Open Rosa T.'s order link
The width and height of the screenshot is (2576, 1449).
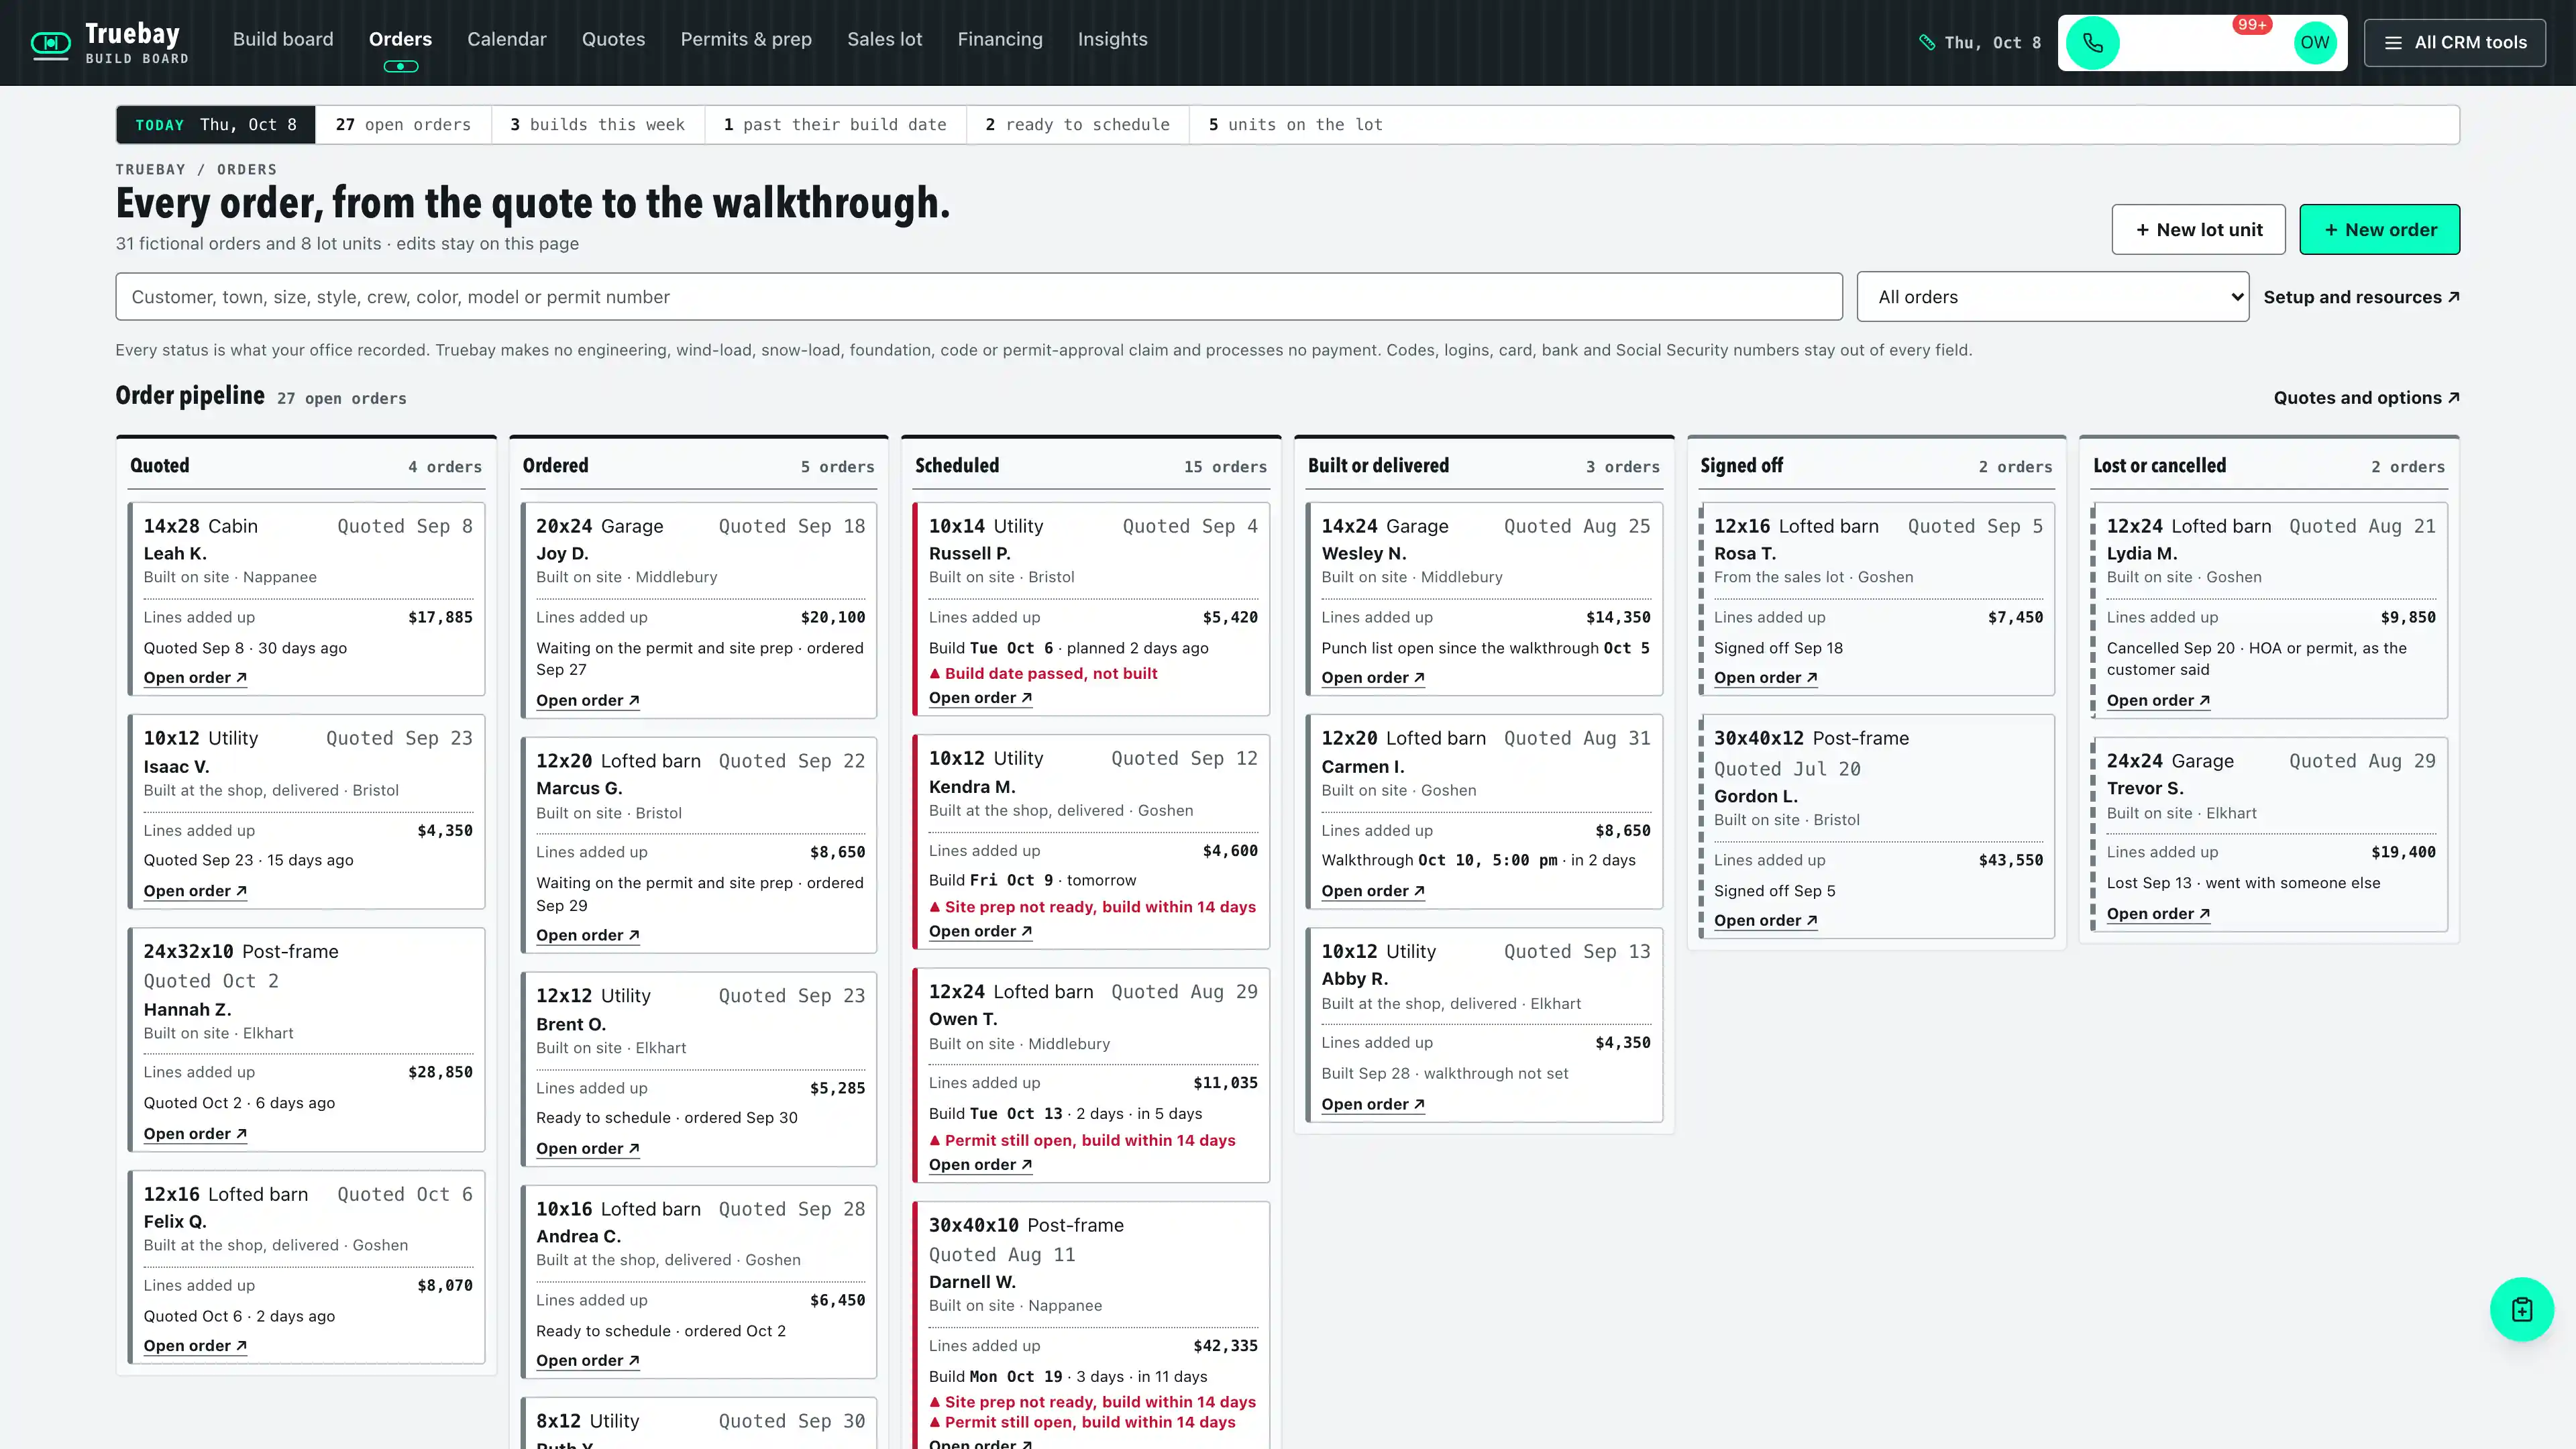[1765, 678]
